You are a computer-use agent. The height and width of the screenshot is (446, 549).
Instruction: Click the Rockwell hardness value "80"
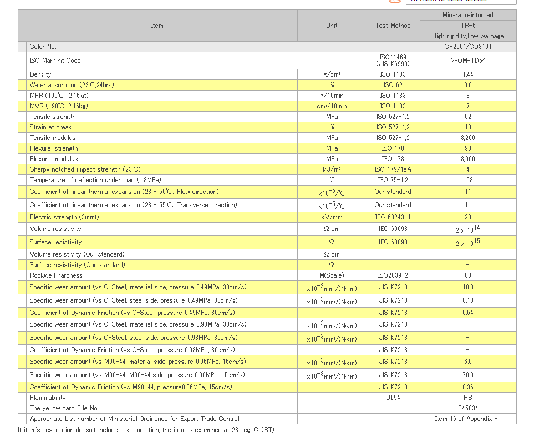point(468,275)
